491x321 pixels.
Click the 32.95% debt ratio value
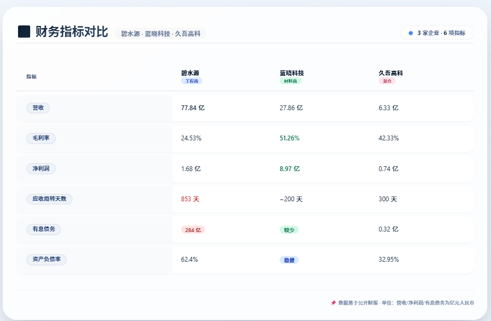coord(389,260)
